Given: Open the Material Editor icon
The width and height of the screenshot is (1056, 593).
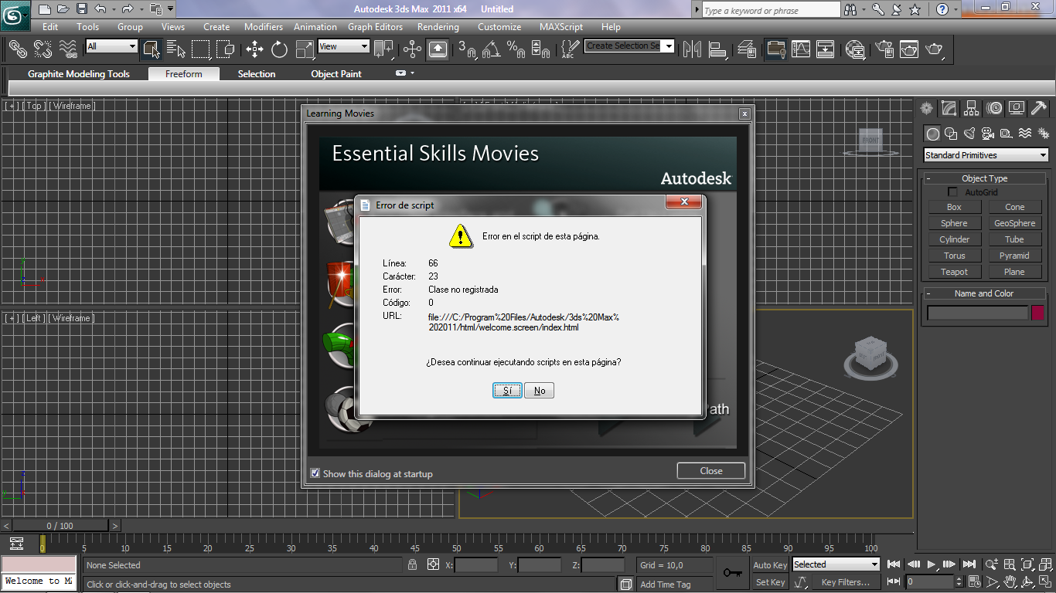Looking at the screenshot, I should pos(855,49).
